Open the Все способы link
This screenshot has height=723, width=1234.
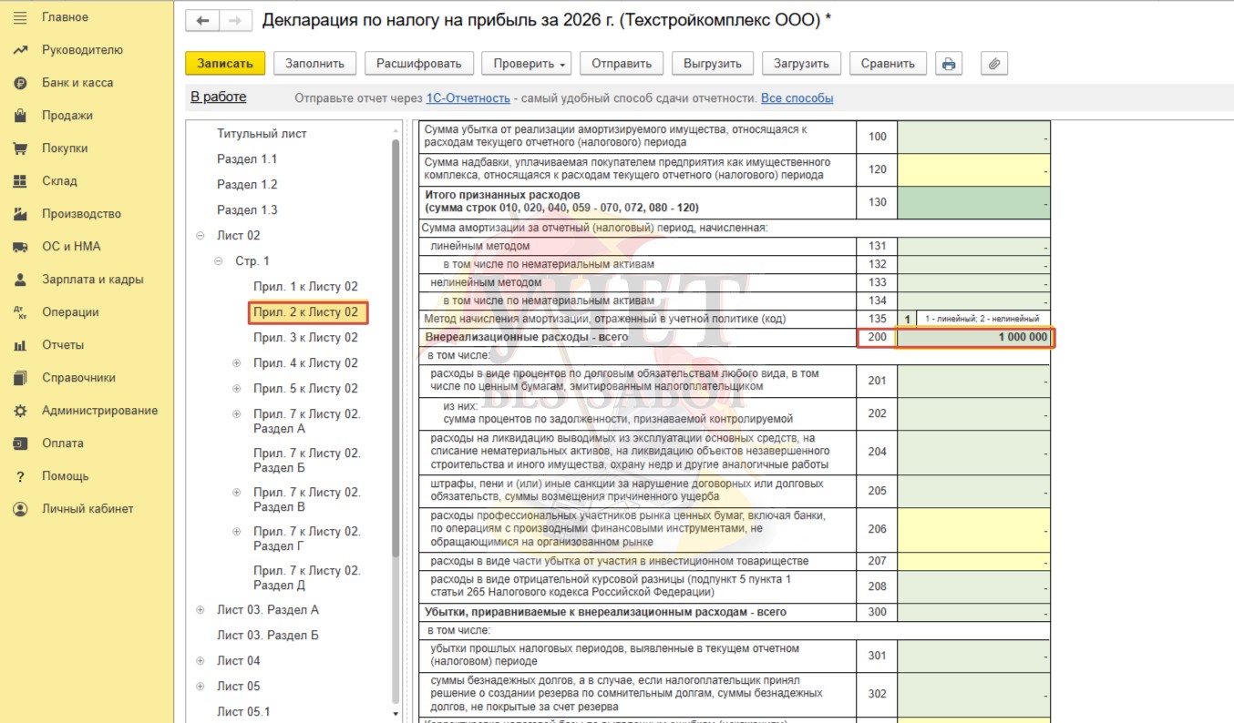[797, 98]
